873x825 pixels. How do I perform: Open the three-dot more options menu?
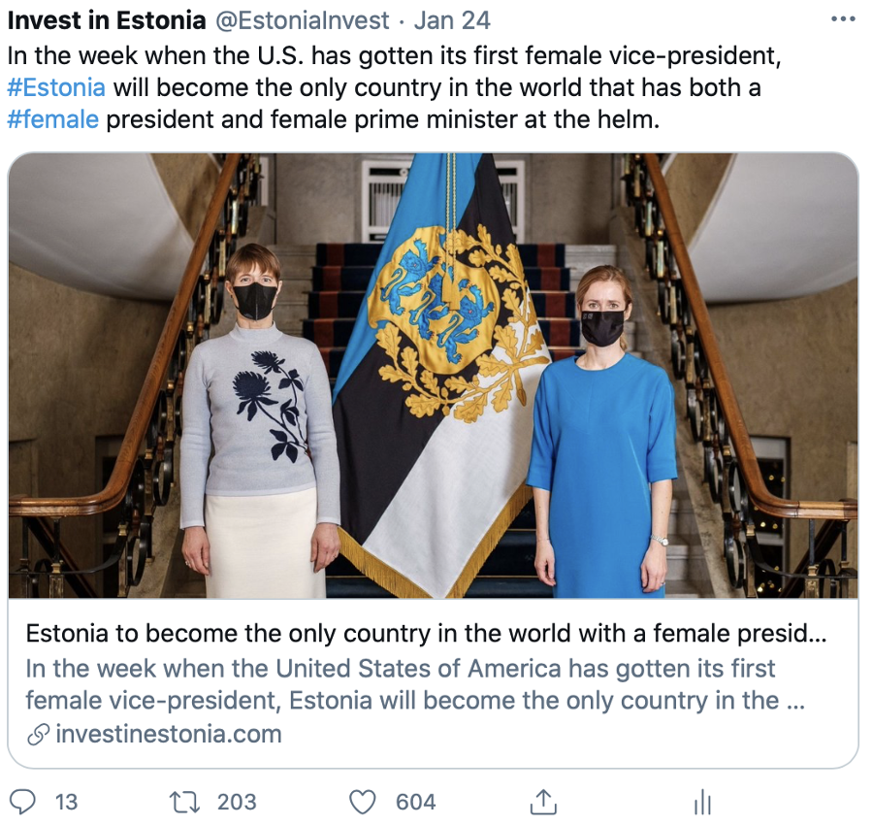point(844,19)
